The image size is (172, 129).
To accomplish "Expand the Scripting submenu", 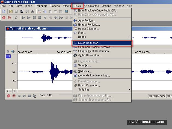I will pyautogui.click(x=102, y=89).
